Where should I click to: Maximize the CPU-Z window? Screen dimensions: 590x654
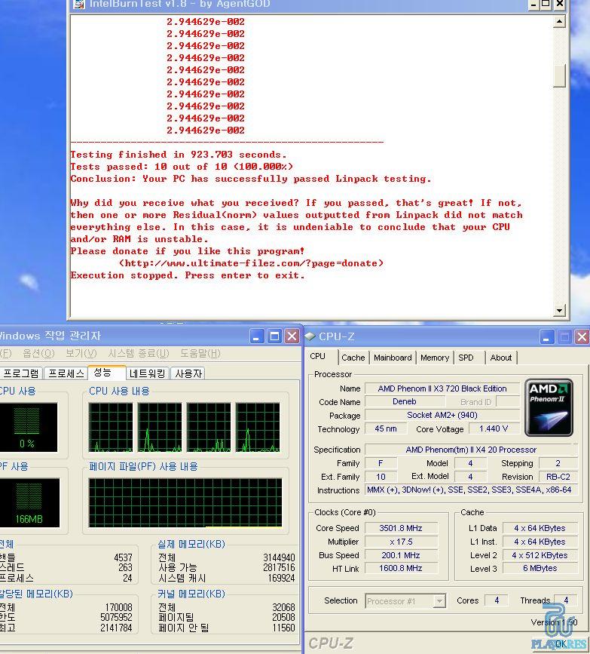click(x=564, y=337)
